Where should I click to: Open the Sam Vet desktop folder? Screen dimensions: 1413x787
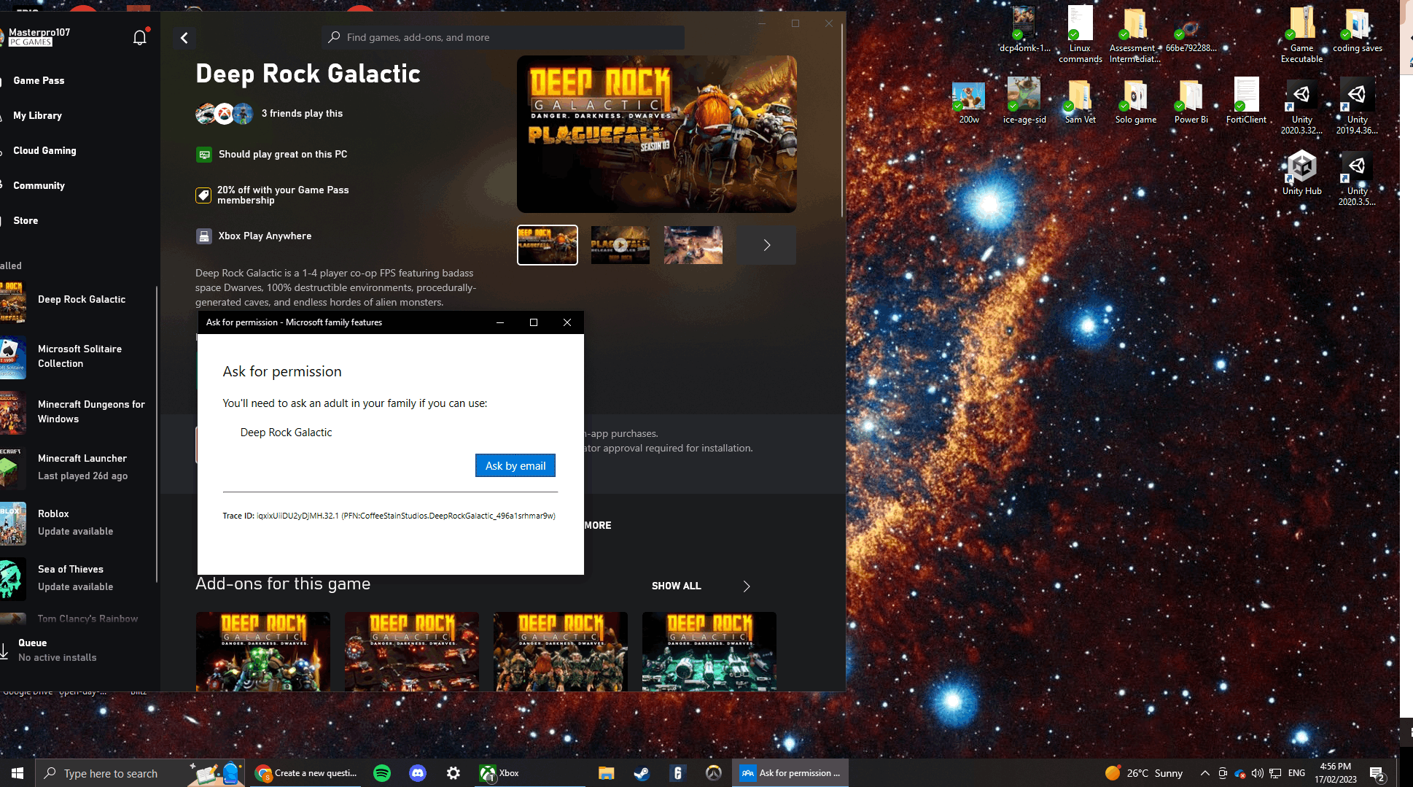click(1080, 101)
